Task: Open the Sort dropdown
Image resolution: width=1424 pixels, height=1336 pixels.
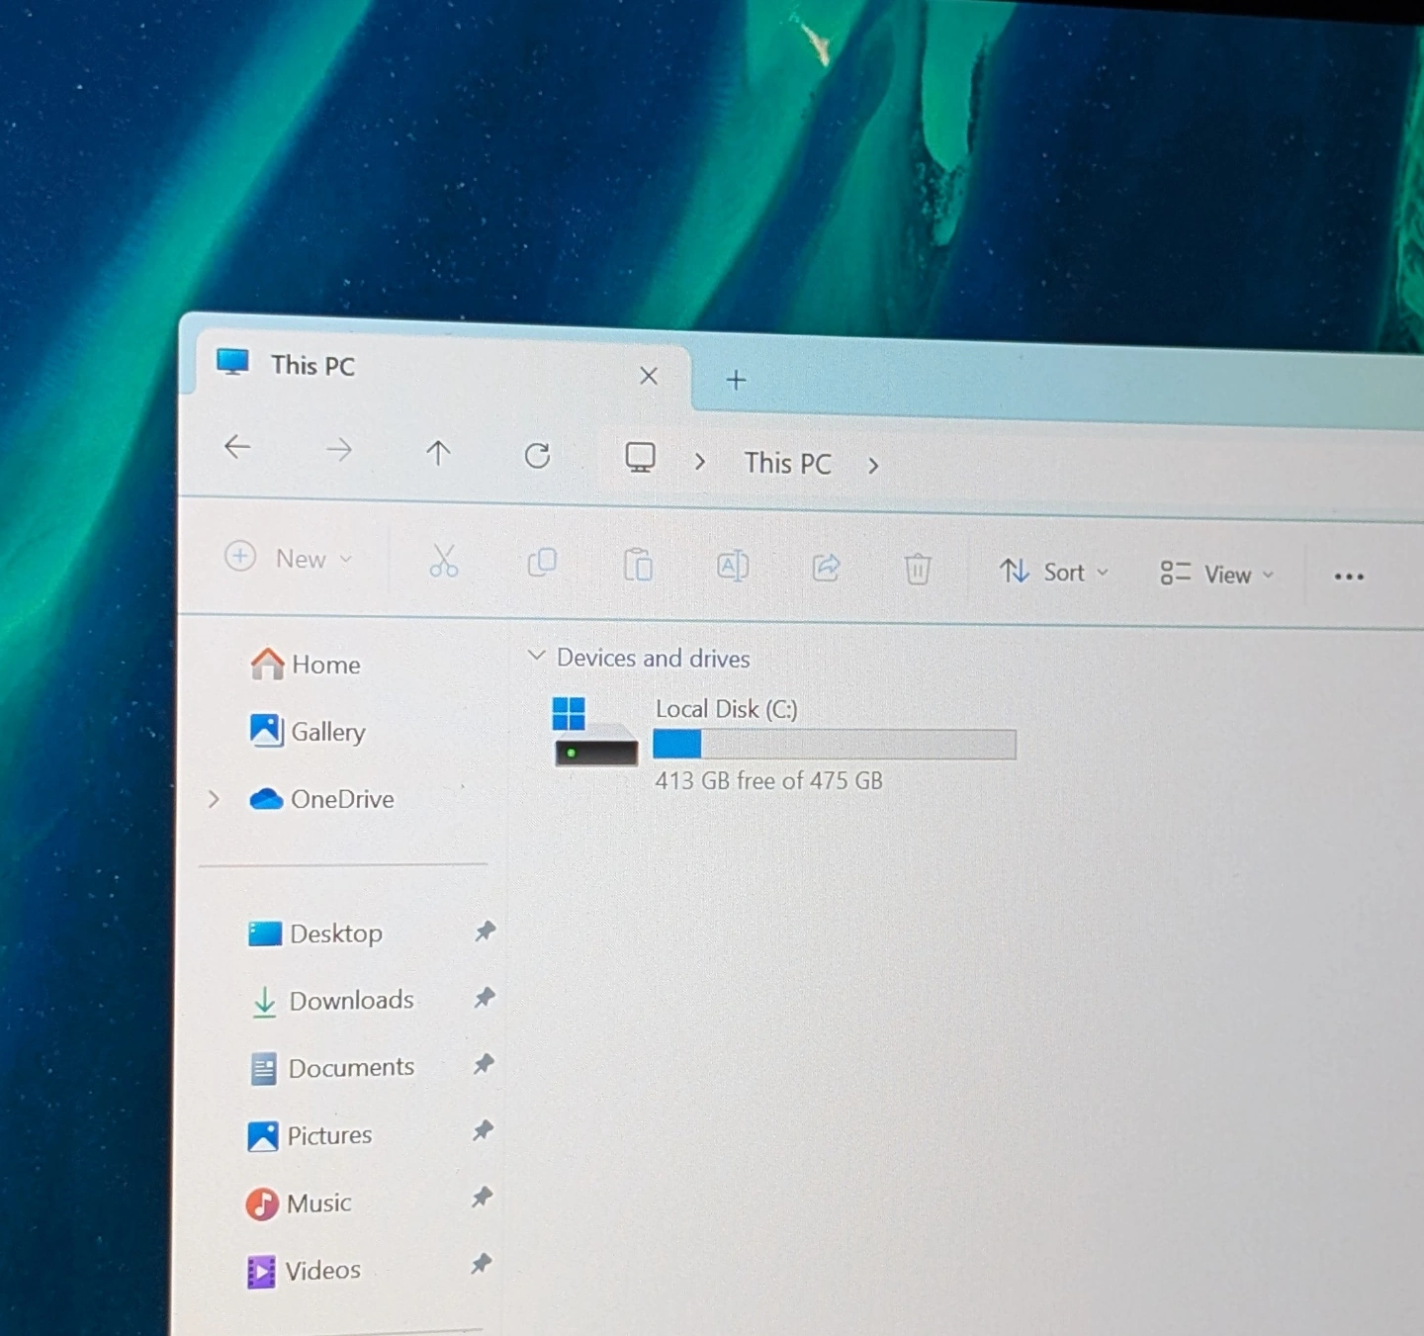Action: (x=1054, y=572)
